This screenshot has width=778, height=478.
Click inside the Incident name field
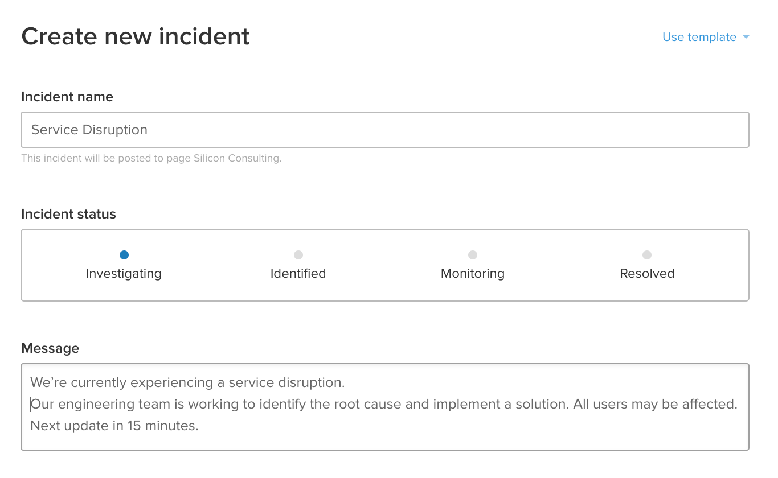click(385, 130)
